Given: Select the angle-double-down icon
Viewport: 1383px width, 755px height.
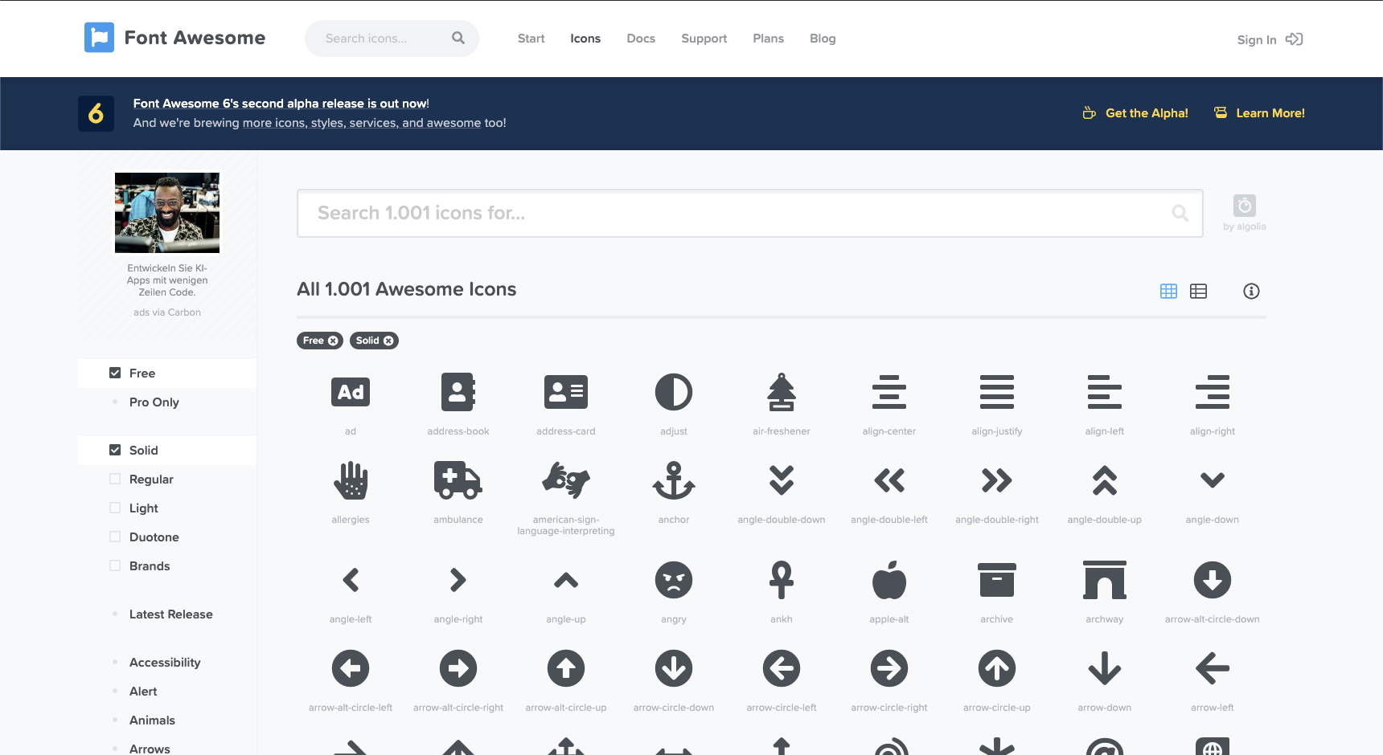Looking at the screenshot, I should point(782,480).
